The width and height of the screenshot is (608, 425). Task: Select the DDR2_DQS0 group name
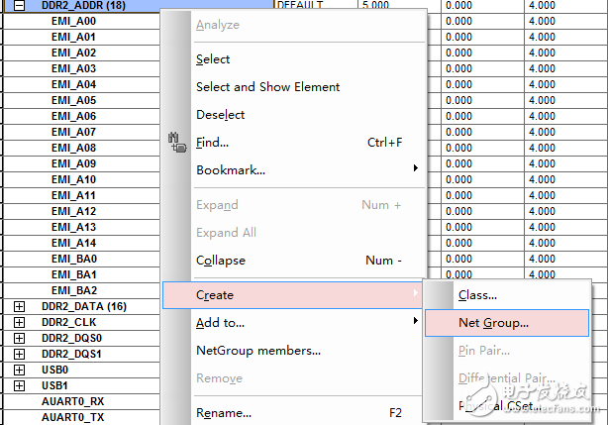71,338
